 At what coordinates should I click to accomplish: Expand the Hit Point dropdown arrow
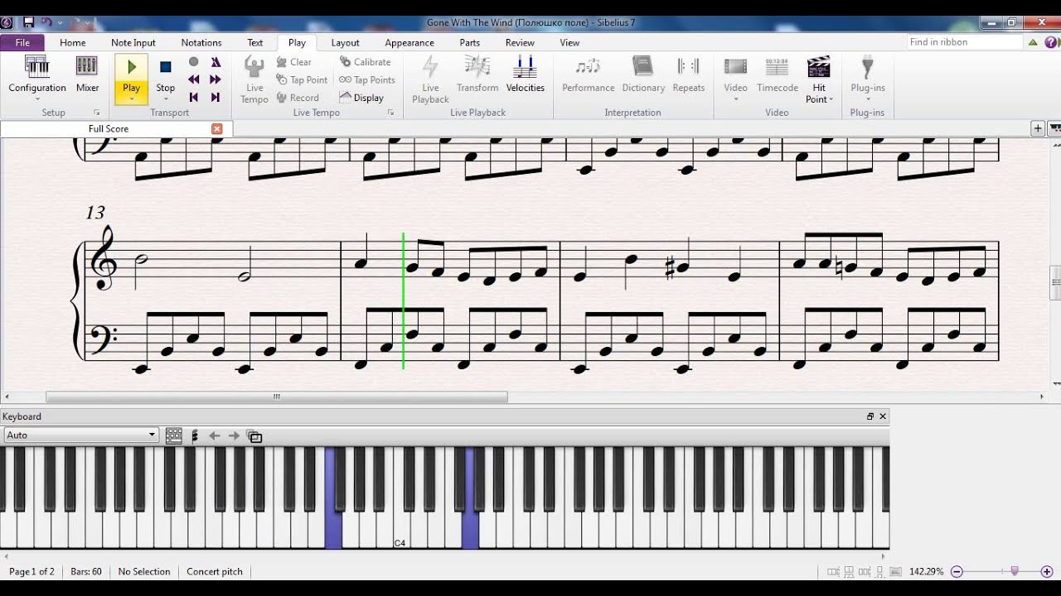tap(831, 100)
